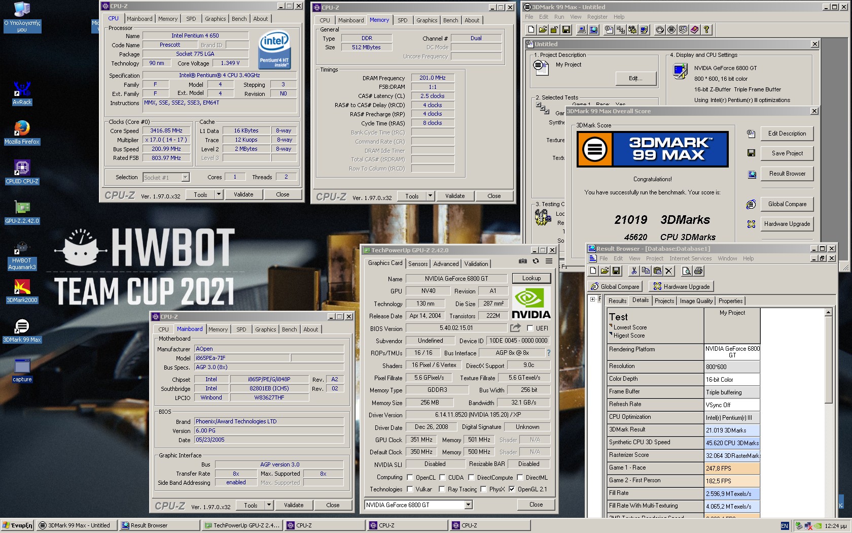
Task: Switch to the Advanced tab in GPU-Z
Action: coord(446,263)
